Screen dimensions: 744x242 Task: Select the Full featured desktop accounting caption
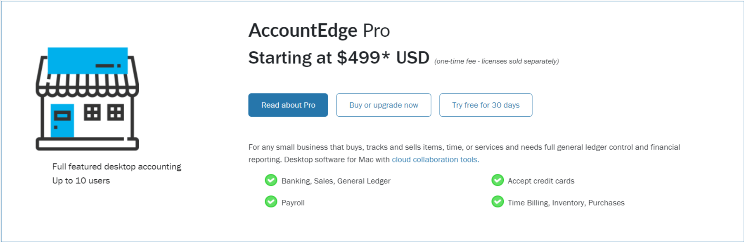(117, 166)
